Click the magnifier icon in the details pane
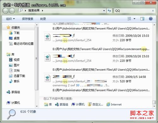 [11, 114]
